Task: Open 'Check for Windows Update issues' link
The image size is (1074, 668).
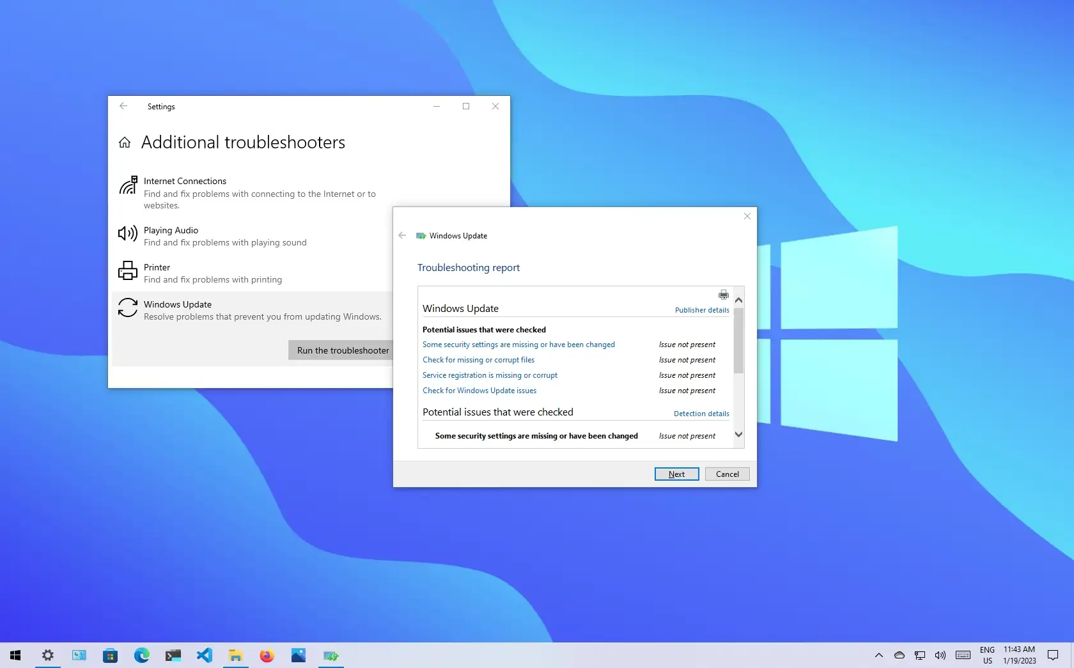Action: pyautogui.click(x=479, y=391)
